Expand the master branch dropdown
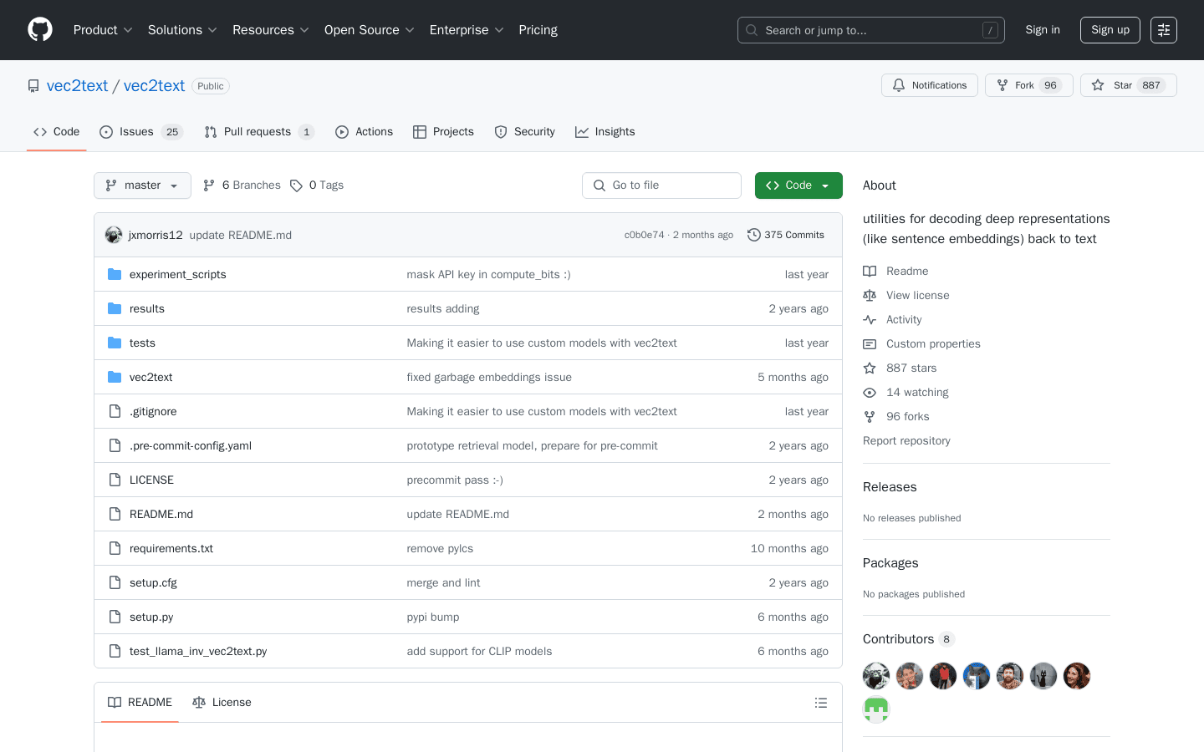 pos(142,185)
